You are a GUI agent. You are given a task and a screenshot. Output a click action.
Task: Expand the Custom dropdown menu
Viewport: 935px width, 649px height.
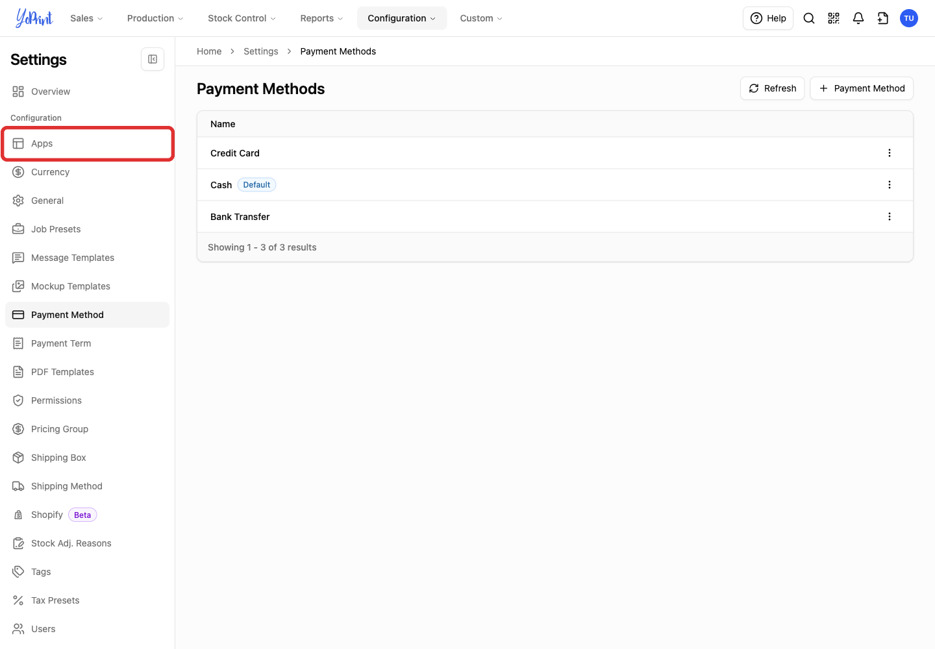coord(481,18)
